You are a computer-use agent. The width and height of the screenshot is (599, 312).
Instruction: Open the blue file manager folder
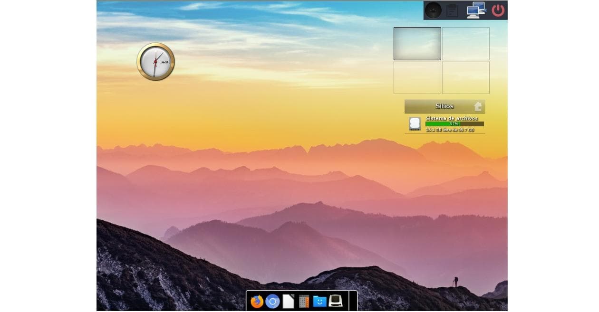point(320,302)
